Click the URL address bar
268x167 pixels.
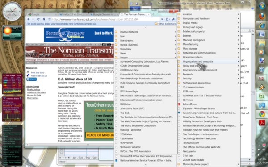point(106,19)
